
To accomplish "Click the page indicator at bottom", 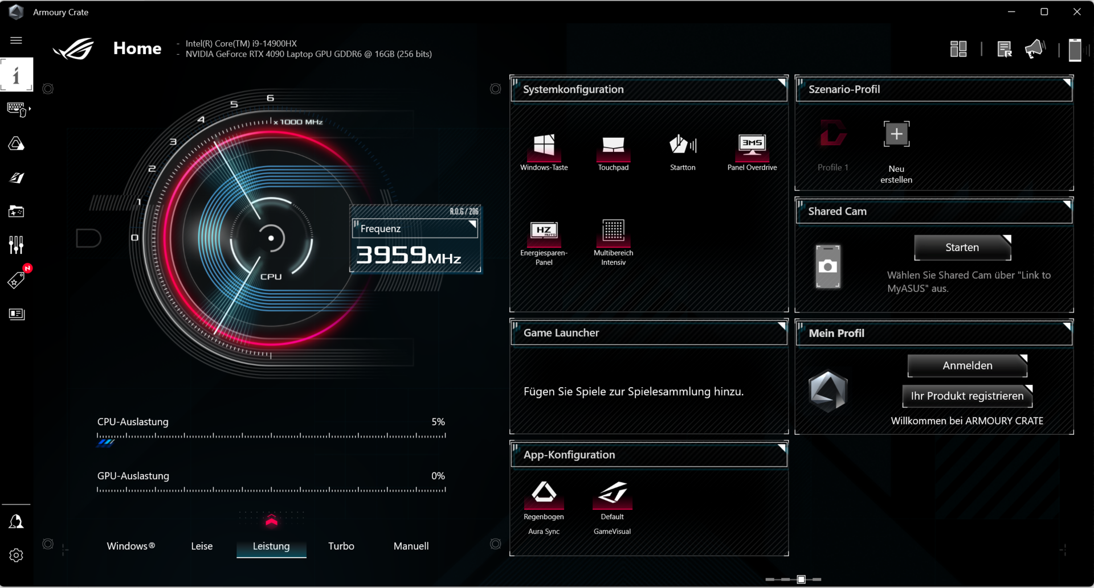I will [x=794, y=579].
